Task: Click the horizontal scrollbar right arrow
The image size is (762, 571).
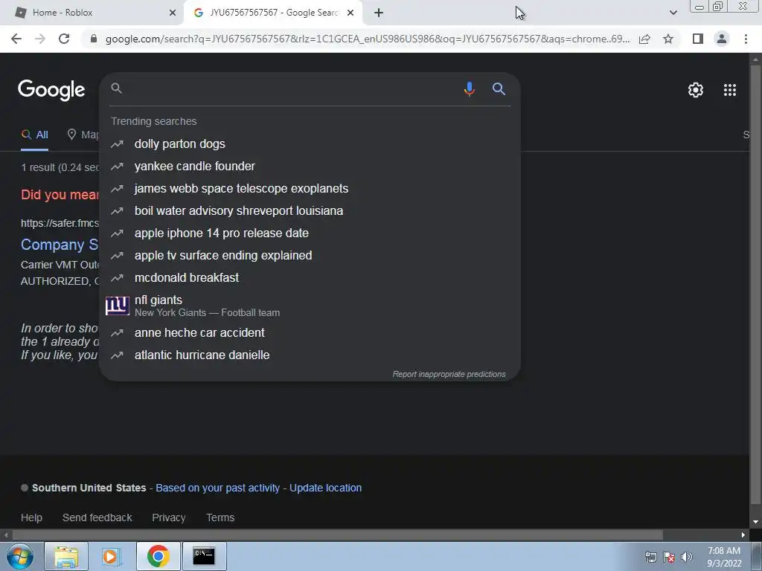Action: (743, 535)
